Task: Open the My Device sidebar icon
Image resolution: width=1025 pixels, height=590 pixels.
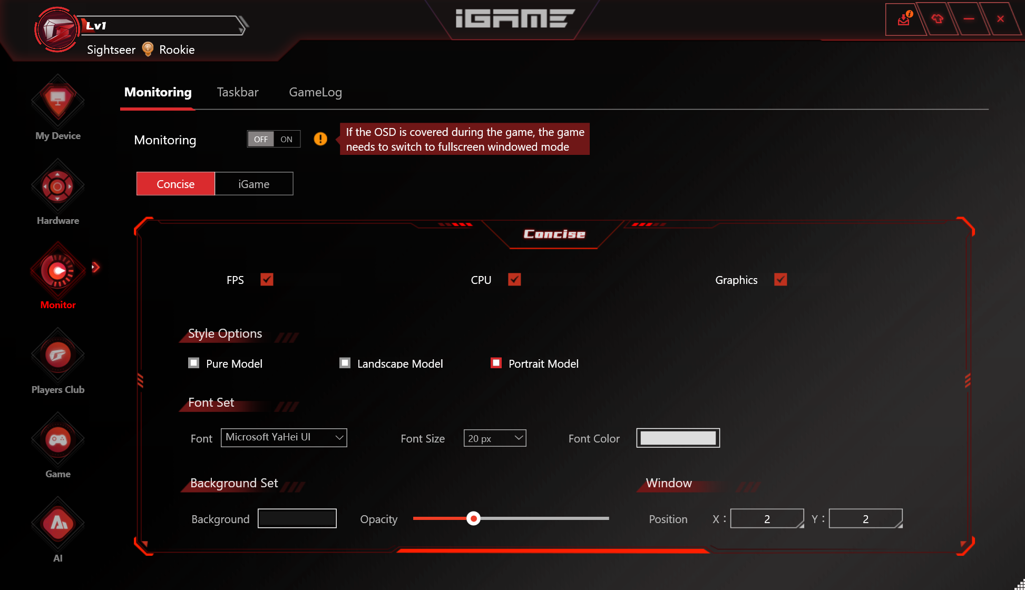Action: pos(58,101)
